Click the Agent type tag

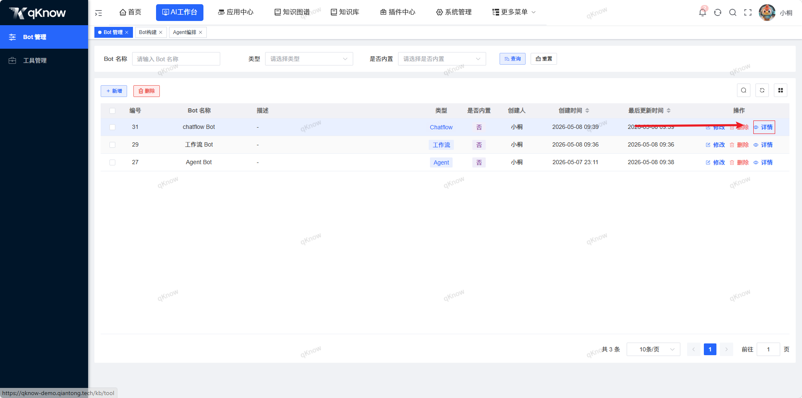point(441,162)
